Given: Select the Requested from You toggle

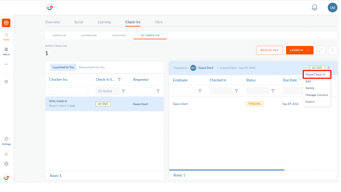Looking at the screenshot, I should (92, 67).
